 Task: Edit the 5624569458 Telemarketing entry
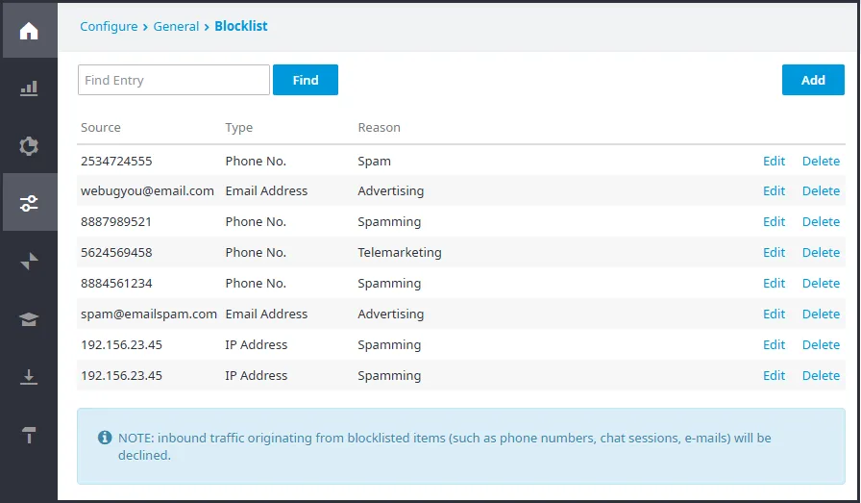click(775, 252)
